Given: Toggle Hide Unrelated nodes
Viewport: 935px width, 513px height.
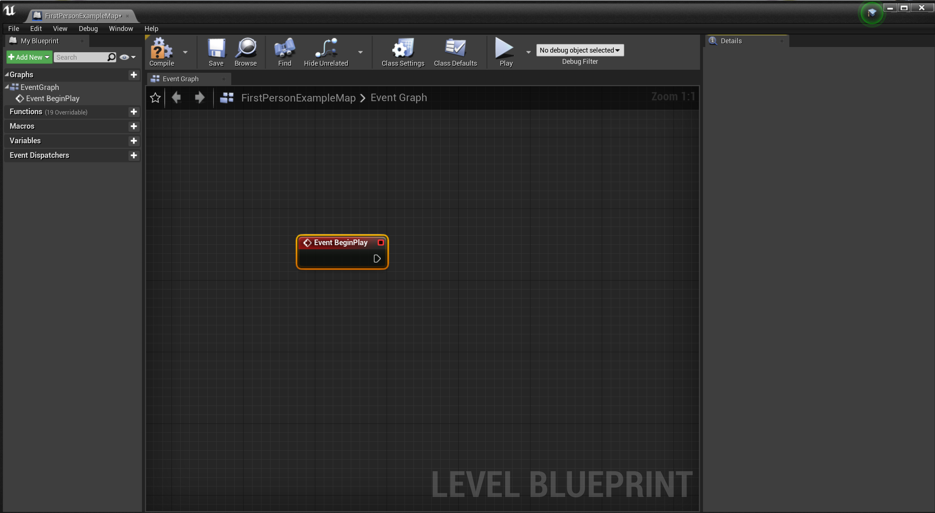Looking at the screenshot, I should tap(326, 49).
